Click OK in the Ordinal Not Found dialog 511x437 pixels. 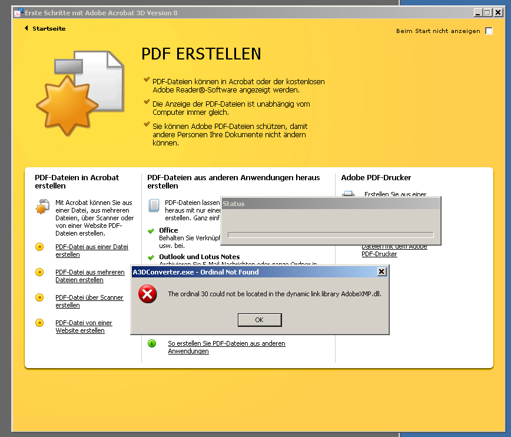pos(260,320)
